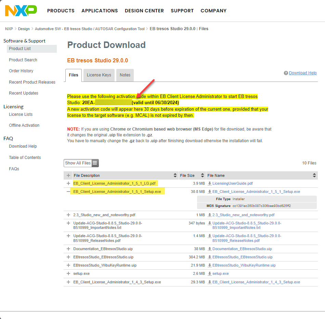Click the download icon beside Documentation_EBtresosStudio.uip

(209, 249)
